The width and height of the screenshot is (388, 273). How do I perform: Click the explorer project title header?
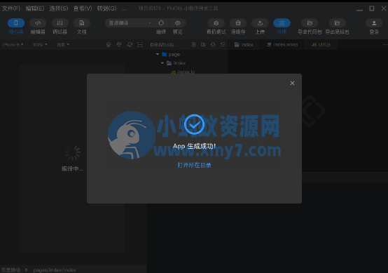tap(164, 45)
